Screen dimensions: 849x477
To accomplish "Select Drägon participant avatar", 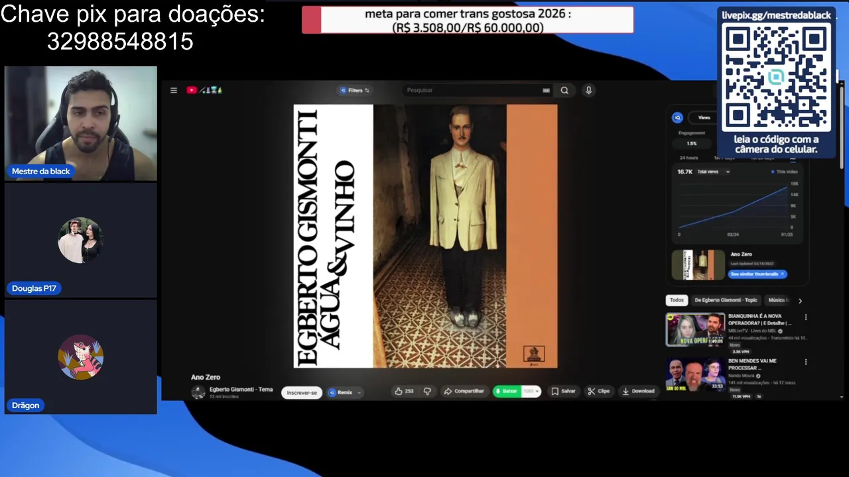I will click(x=80, y=357).
